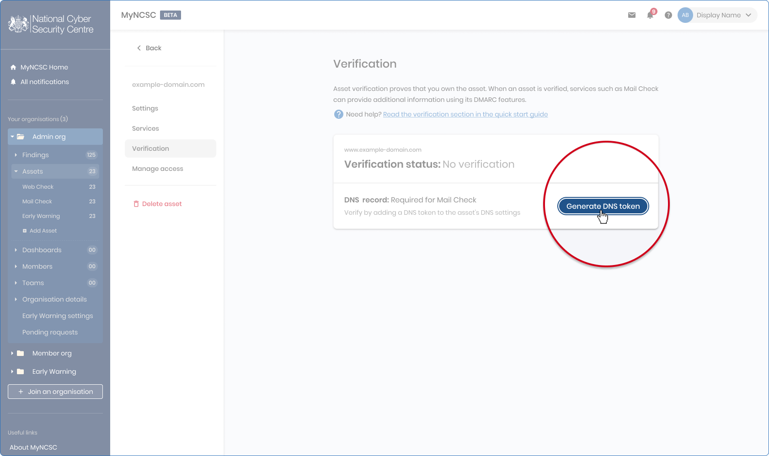Click the trash icon beside Delete asset
This screenshot has height=456, width=769.
pyautogui.click(x=136, y=204)
